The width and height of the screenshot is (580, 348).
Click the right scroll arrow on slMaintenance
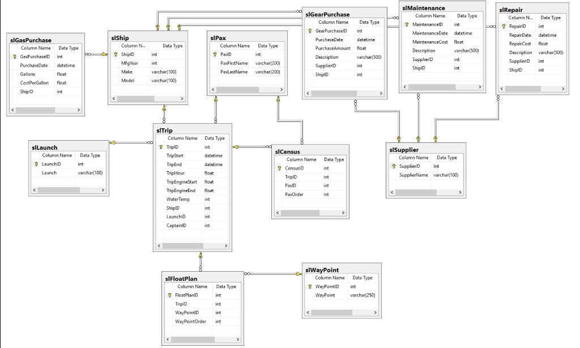479,87
